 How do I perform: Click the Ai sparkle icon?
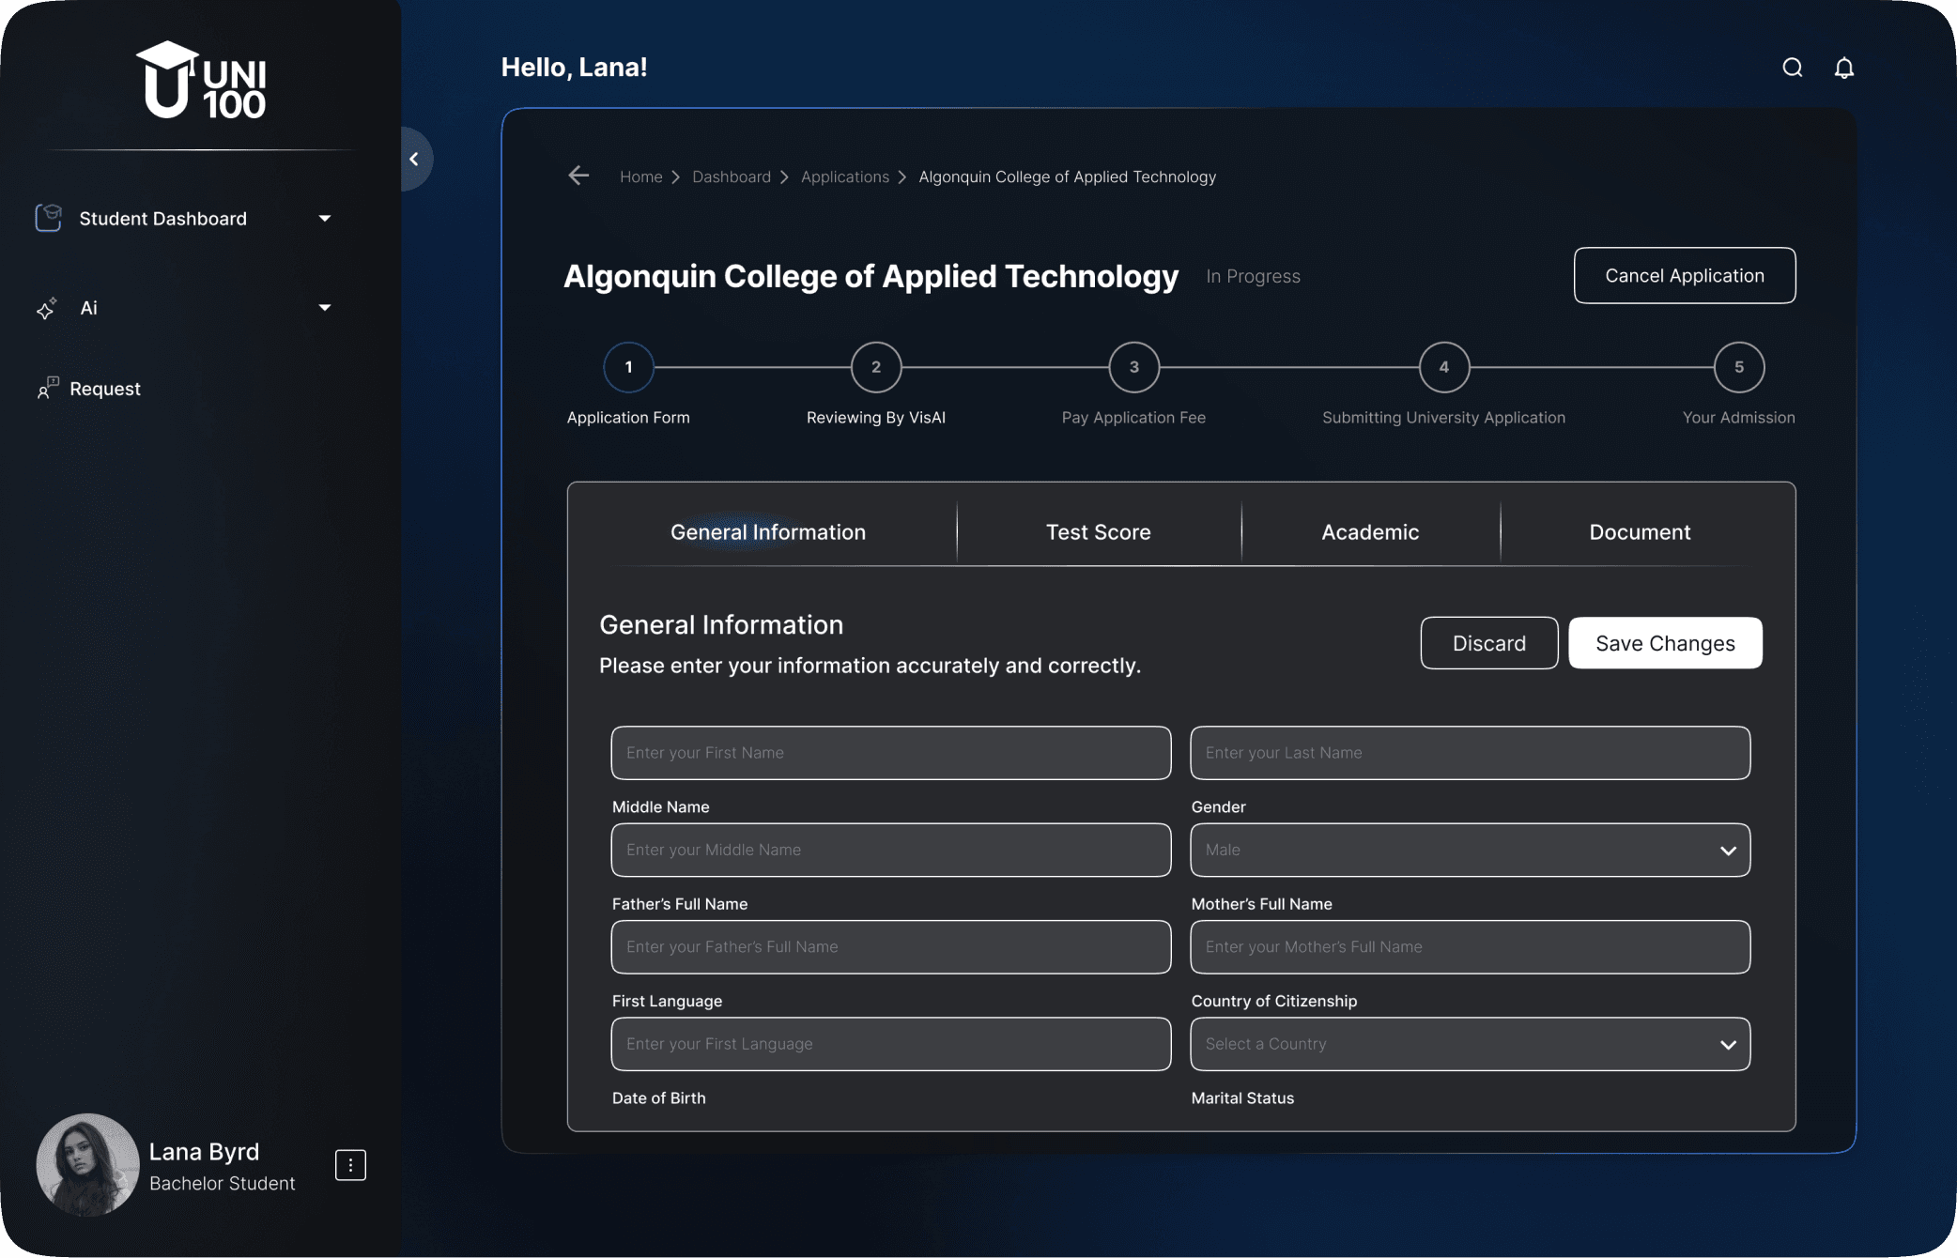click(47, 308)
